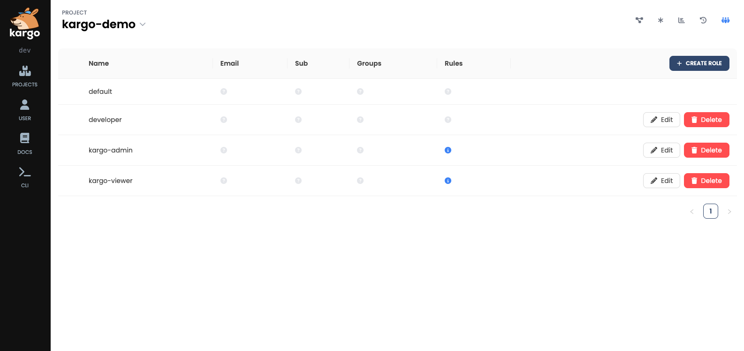Click the blue Rules info icon for kargo-viewer
This screenshot has height=351, width=744.
(448, 181)
